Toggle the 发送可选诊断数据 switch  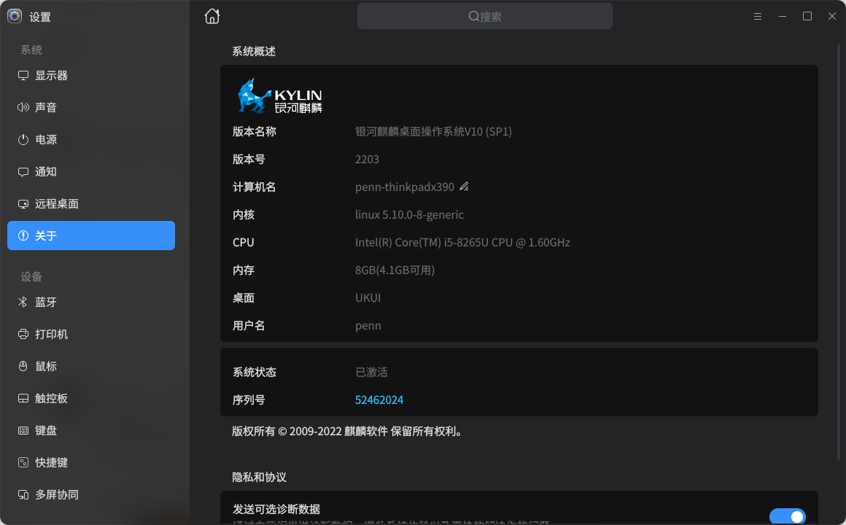(787, 516)
